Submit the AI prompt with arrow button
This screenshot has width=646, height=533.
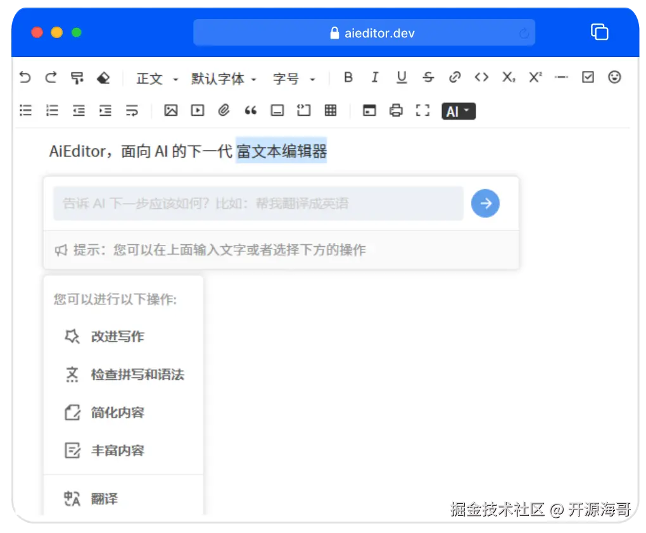coord(485,203)
